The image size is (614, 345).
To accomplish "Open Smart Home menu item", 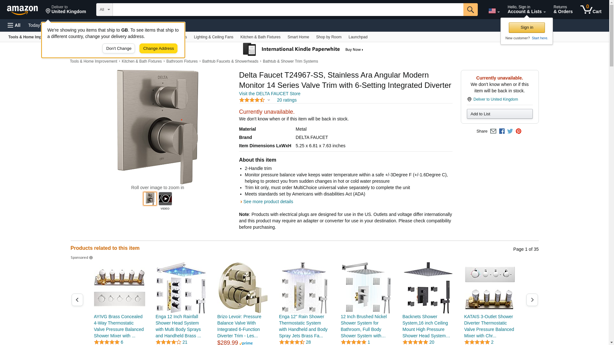I will [x=298, y=37].
